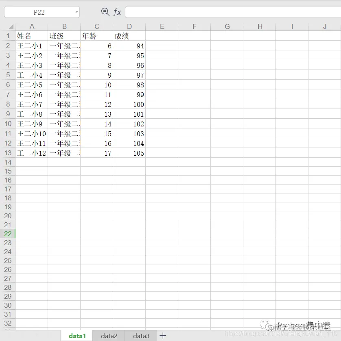Image resolution: width=341 pixels, height=341 pixels.
Task: Click the score cell 105
Action: [129, 153]
